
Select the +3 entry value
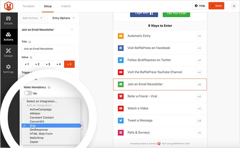(48, 64)
